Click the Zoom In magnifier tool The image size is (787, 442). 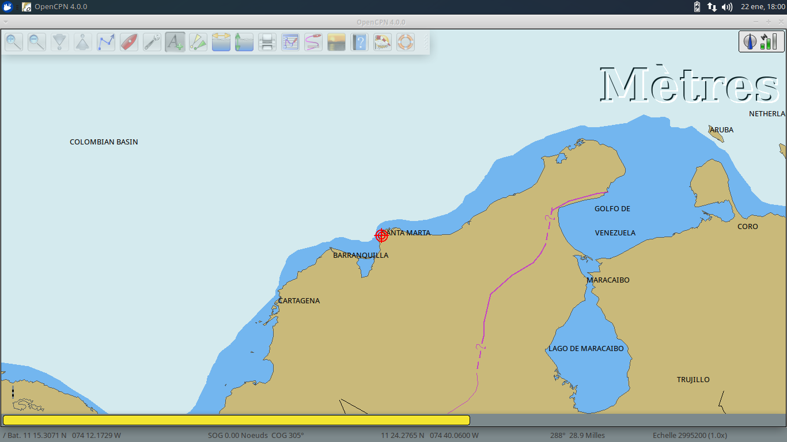coord(14,42)
